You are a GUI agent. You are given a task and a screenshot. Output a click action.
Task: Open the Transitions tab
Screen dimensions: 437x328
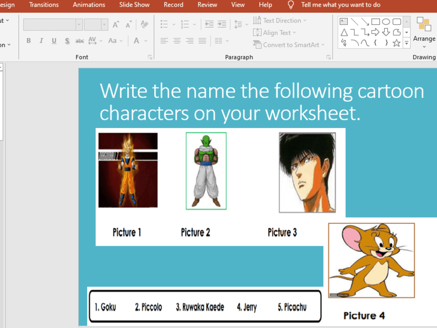[x=44, y=5]
